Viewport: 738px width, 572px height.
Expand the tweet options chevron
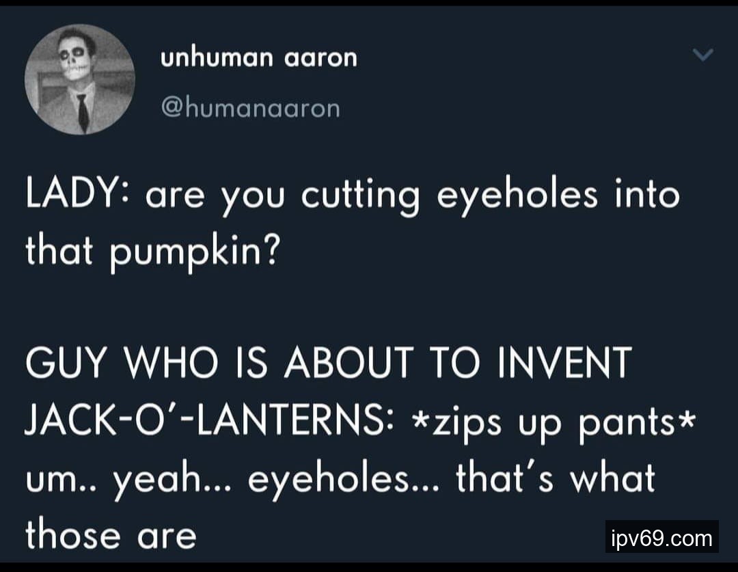(702, 54)
